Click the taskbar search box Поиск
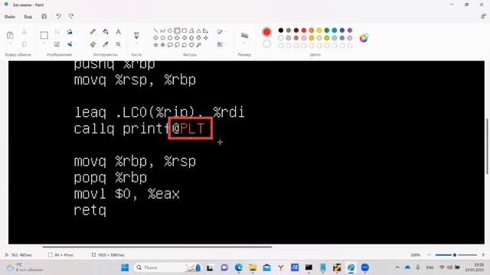 [168, 267]
